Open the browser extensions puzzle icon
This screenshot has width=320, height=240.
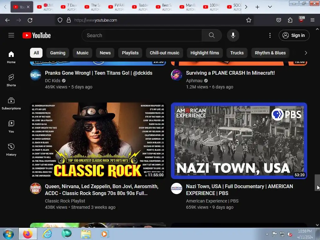(290, 20)
